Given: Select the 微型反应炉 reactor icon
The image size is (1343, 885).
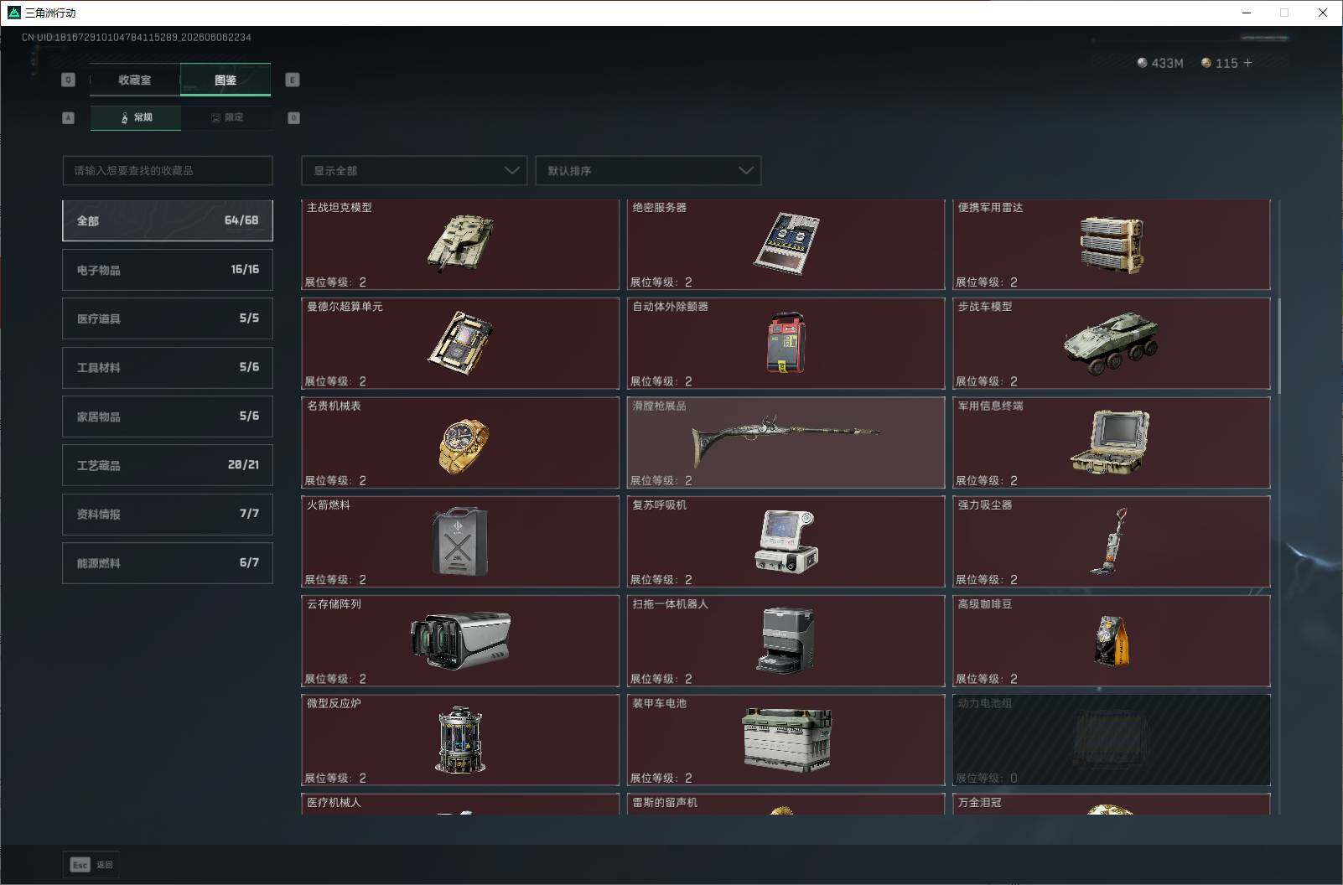Looking at the screenshot, I should [x=460, y=739].
